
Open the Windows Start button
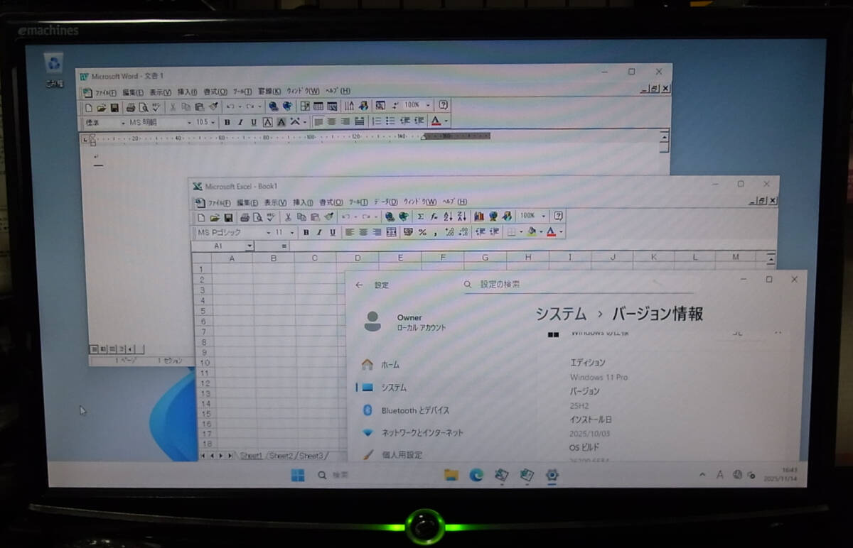click(297, 476)
